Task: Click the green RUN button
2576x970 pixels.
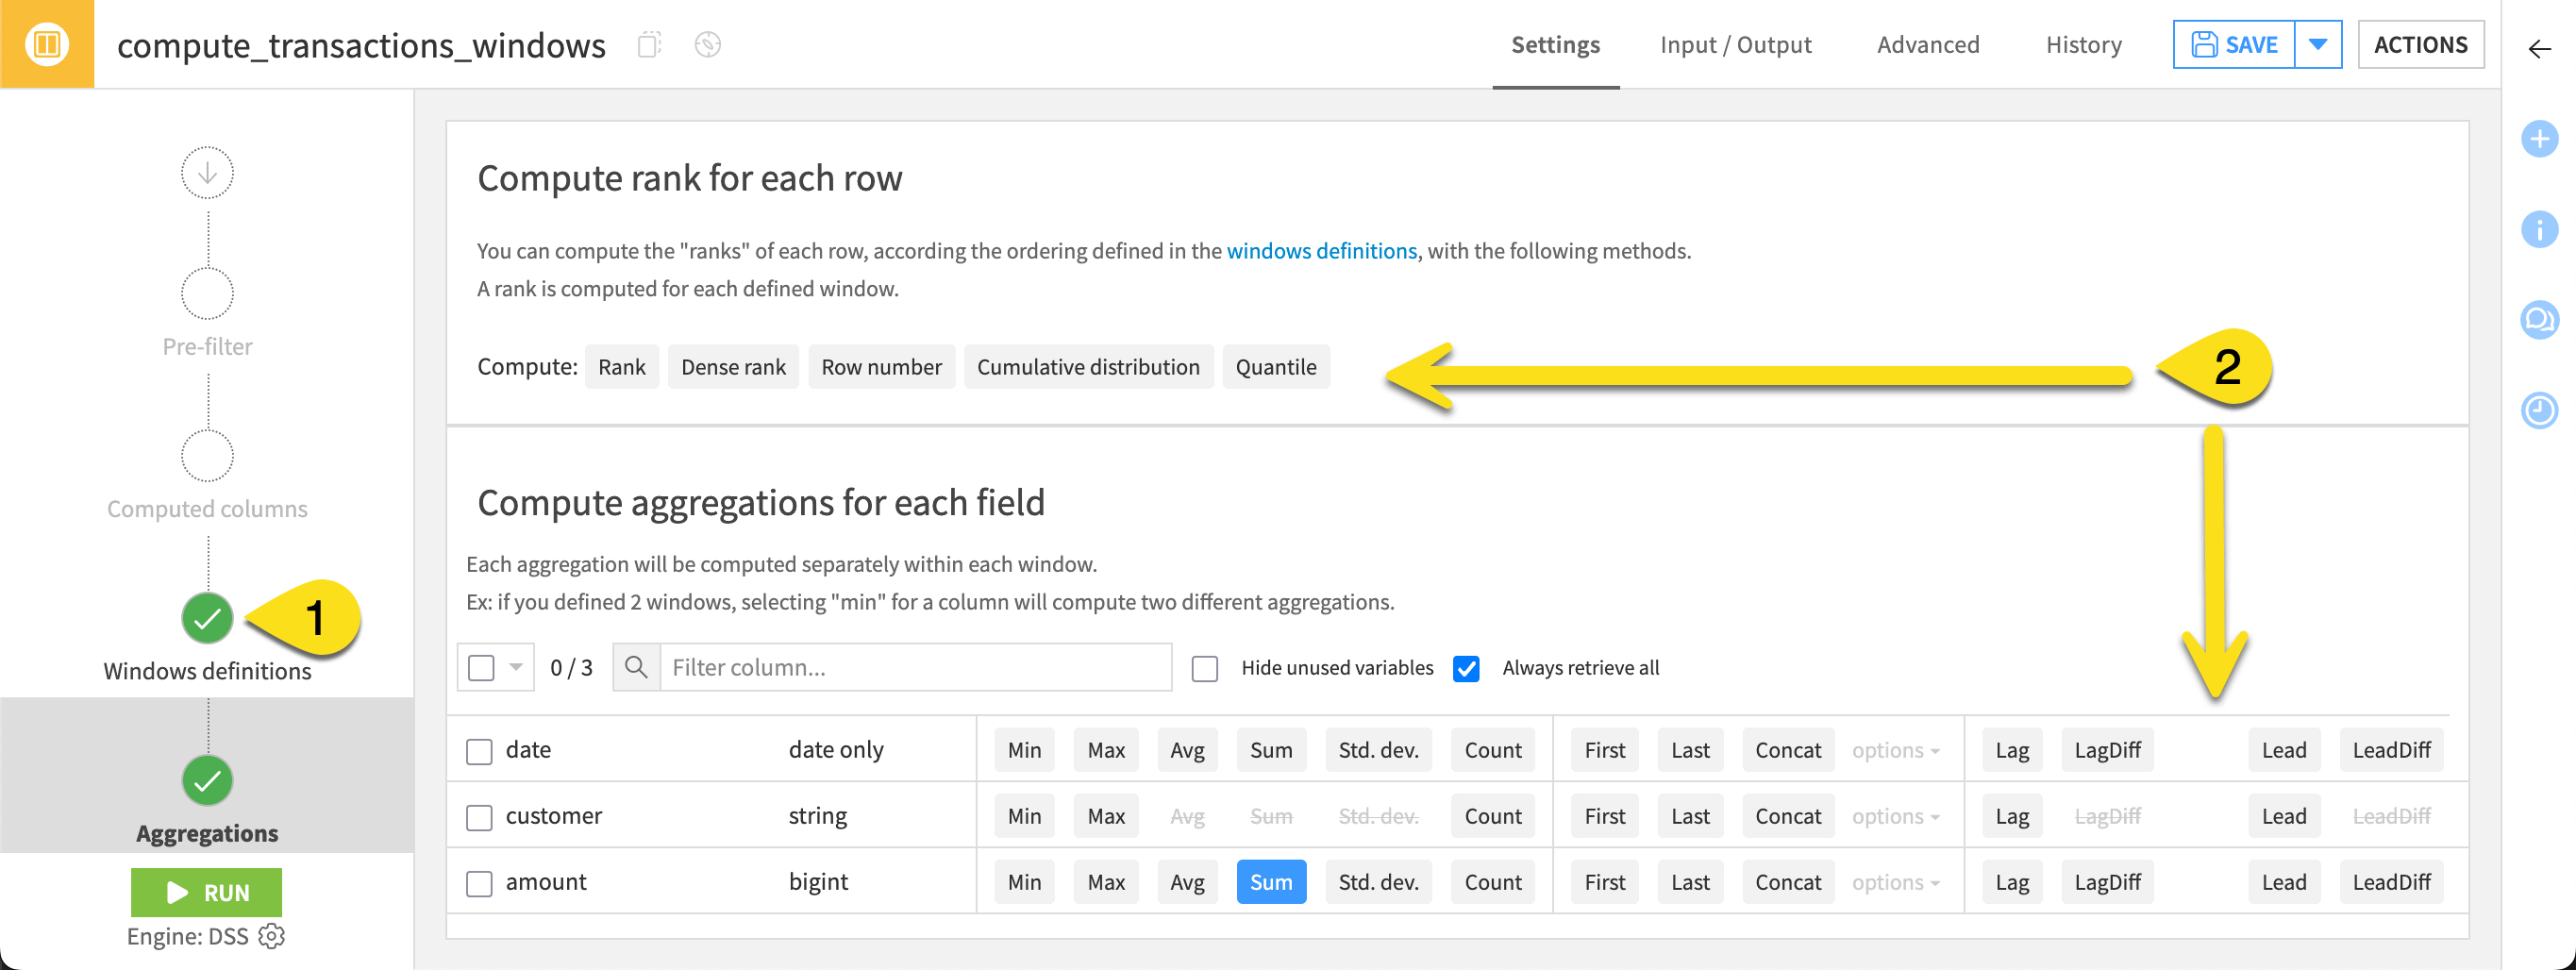Action: [206, 892]
